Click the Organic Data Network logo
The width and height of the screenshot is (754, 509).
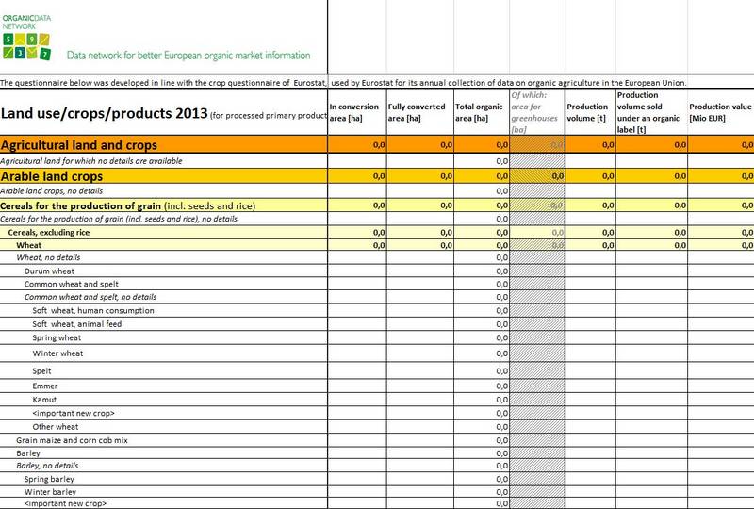(26, 37)
